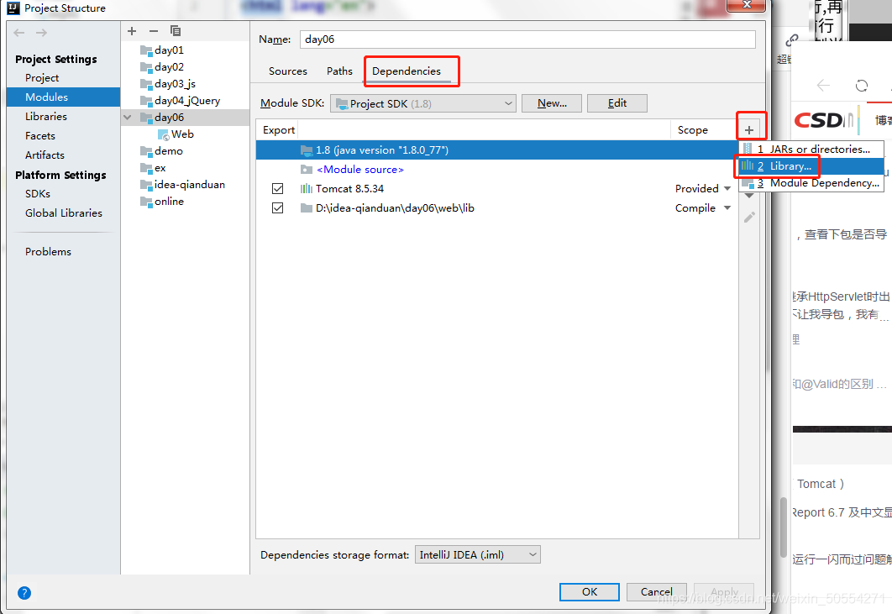
Task: Click the folder icon of web\lib dependency
Action: [306, 208]
